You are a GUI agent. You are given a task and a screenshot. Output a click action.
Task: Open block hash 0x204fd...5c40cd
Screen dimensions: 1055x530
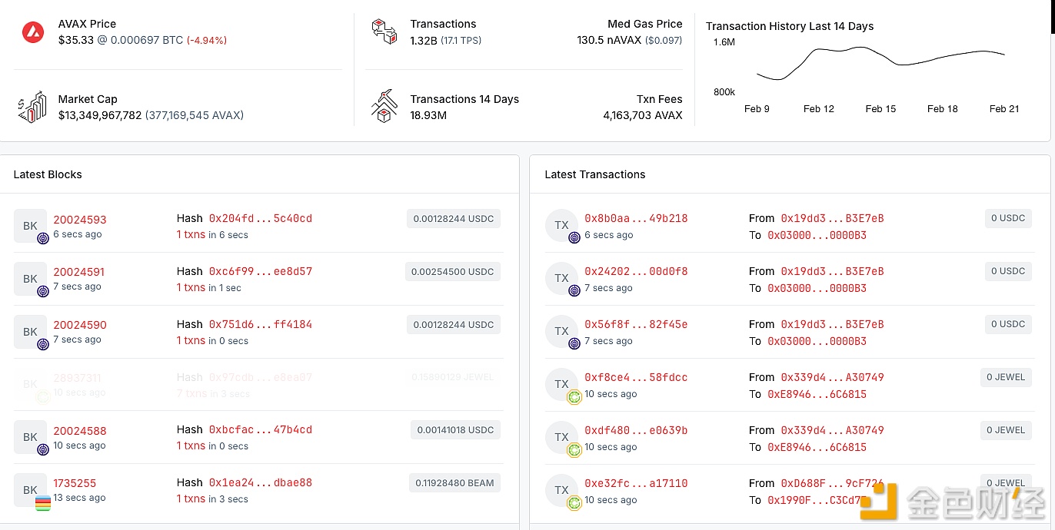tap(260, 218)
